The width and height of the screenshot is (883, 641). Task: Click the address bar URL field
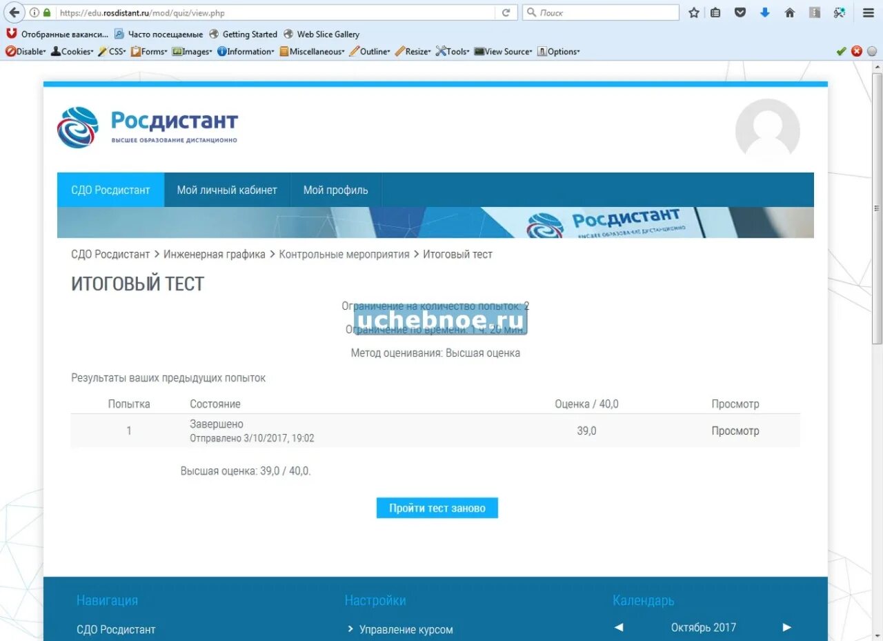point(276,12)
